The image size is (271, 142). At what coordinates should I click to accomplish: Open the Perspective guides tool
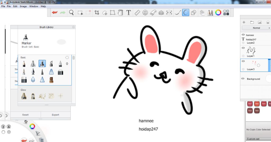click(x=161, y=13)
